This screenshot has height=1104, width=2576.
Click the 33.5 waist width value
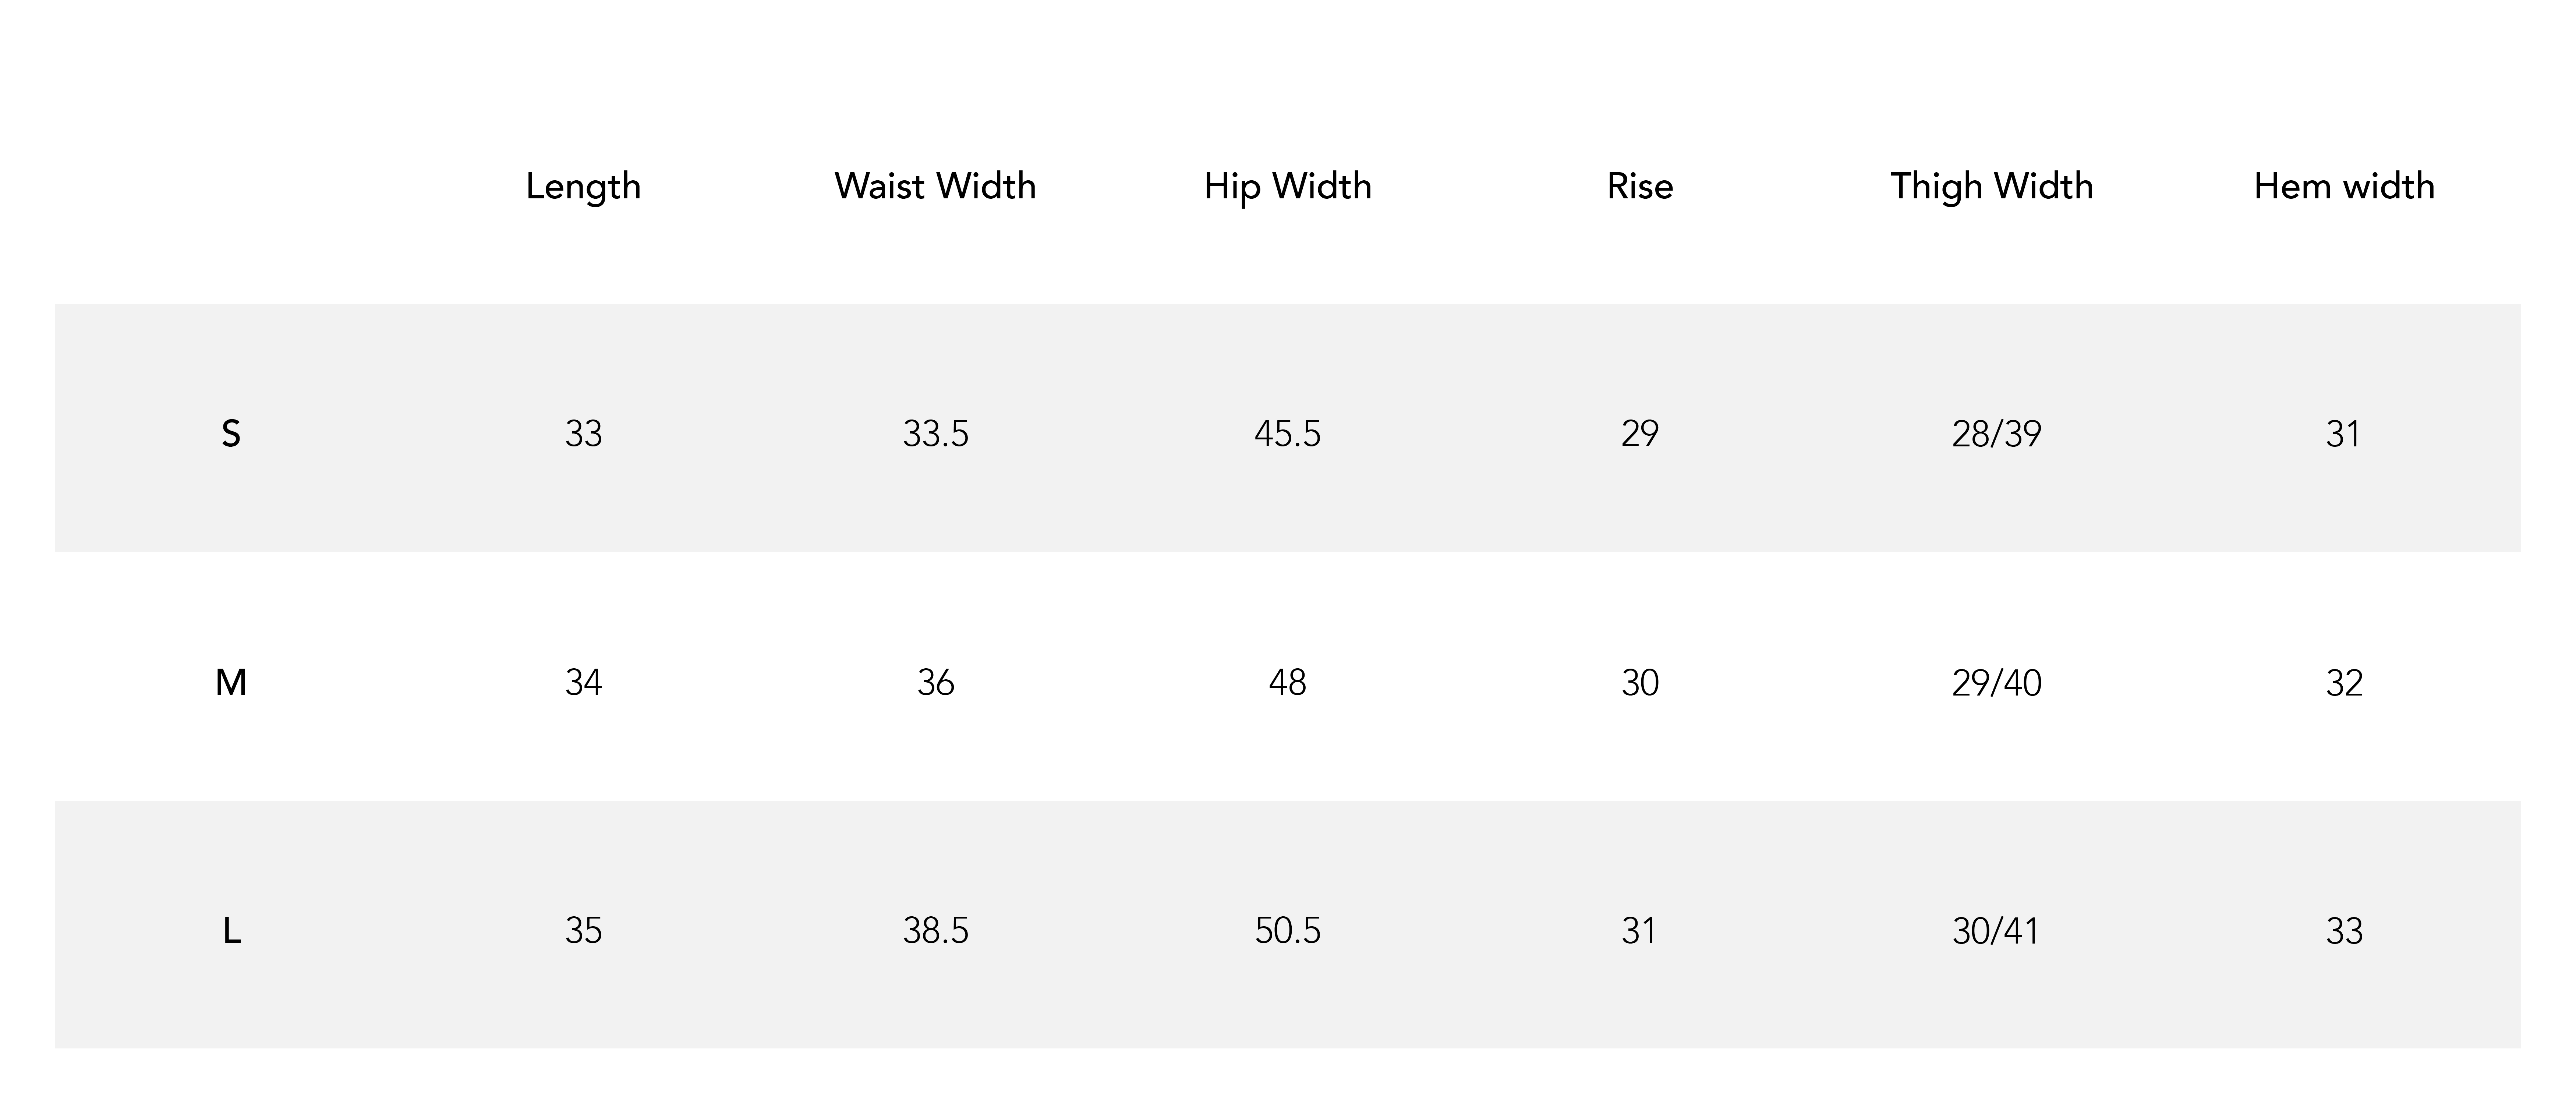tap(935, 434)
